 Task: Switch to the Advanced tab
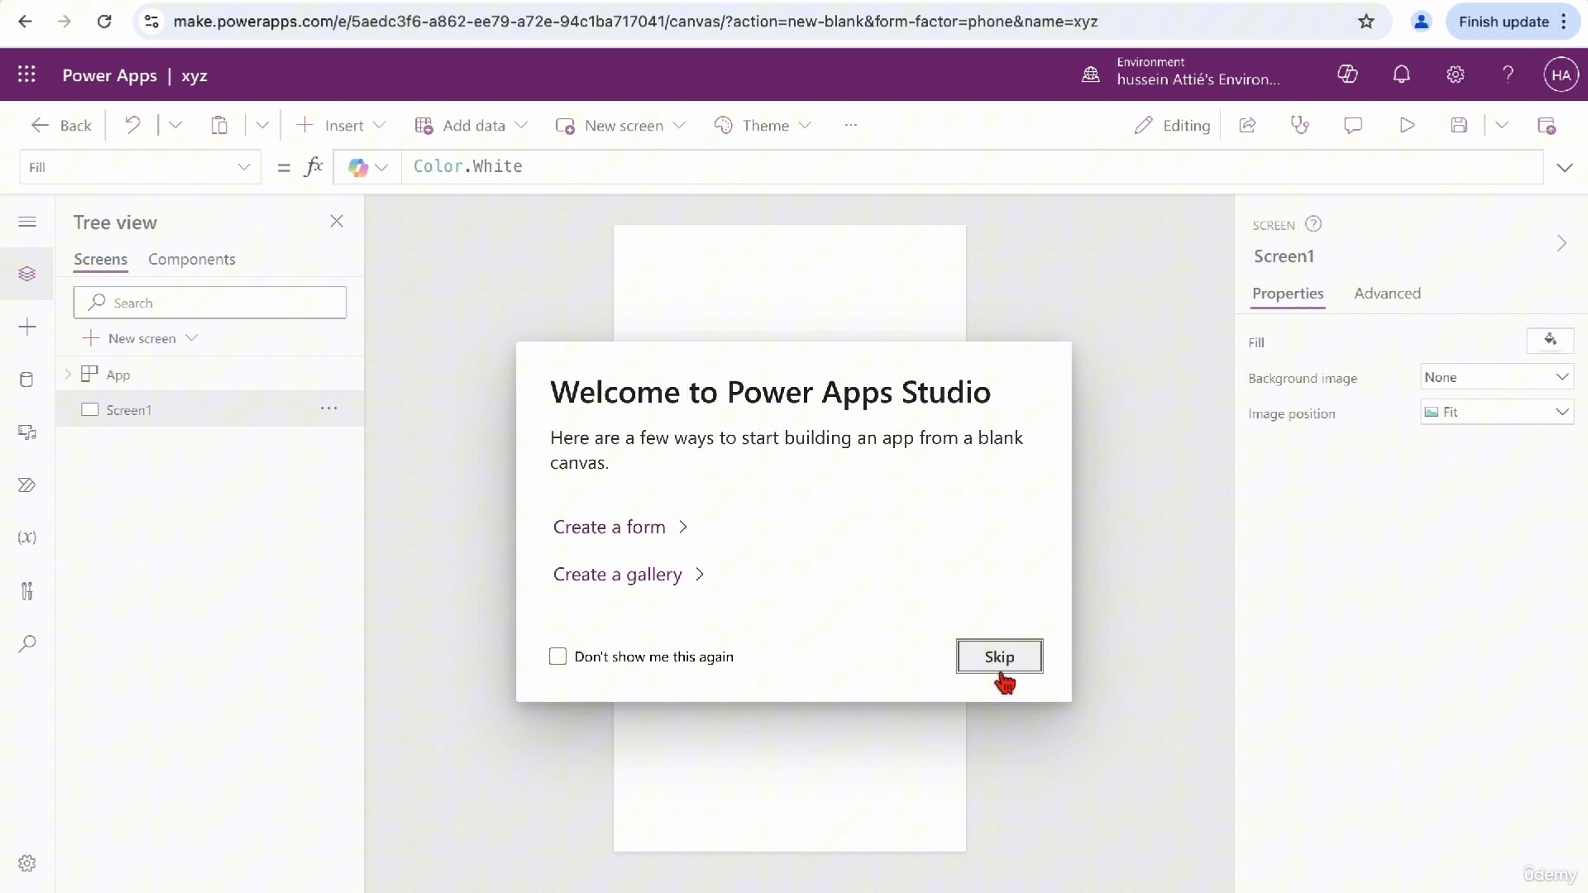point(1387,294)
